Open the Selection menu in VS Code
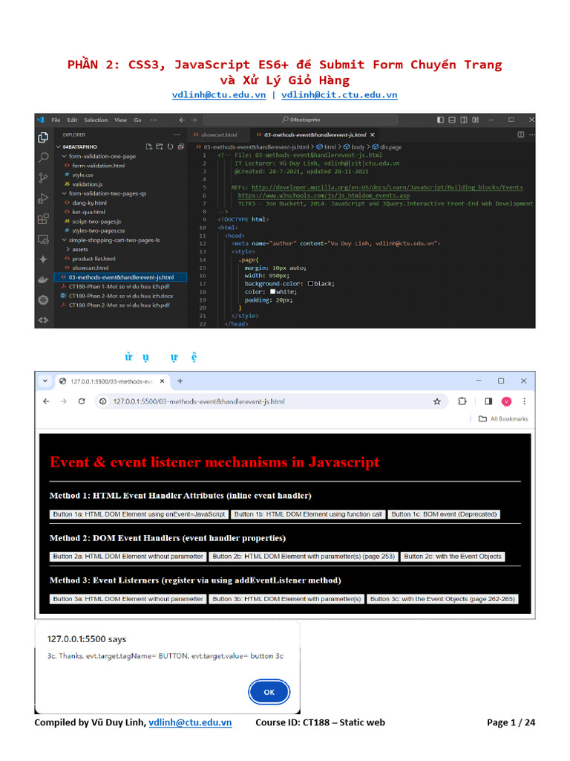Viewport: 570px width, 761px height. tap(96, 120)
